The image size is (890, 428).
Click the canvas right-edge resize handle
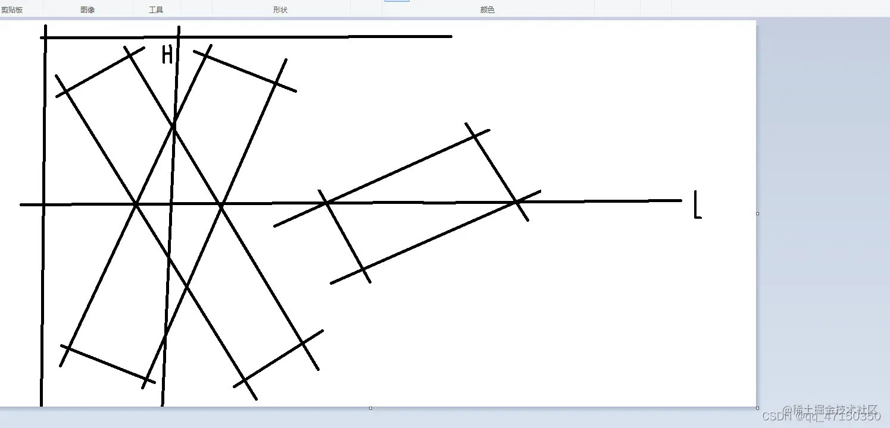(x=757, y=213)
